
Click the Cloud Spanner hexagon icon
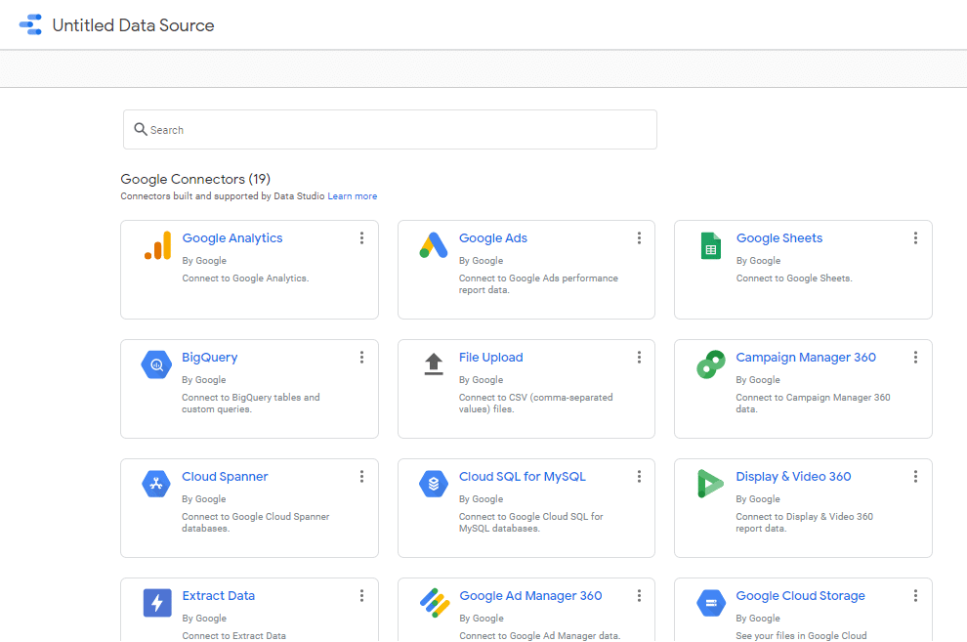tap(156, 484)
